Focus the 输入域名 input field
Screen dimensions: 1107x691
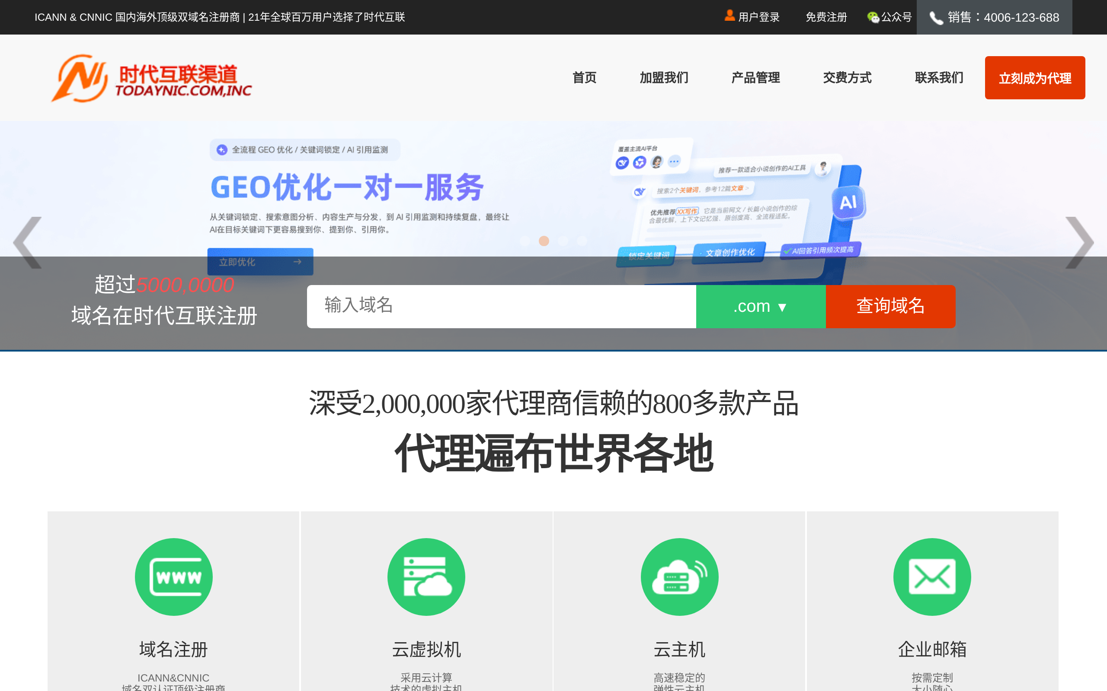[501, 306]
